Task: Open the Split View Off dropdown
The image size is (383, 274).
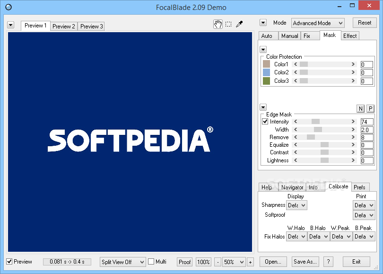Action: 122,262
